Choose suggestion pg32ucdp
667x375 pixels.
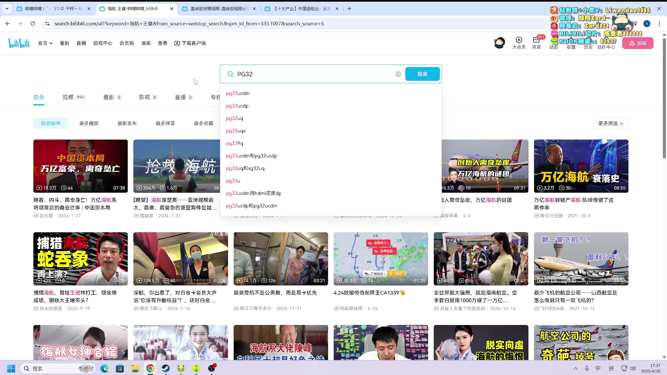(x=331, y=106)
